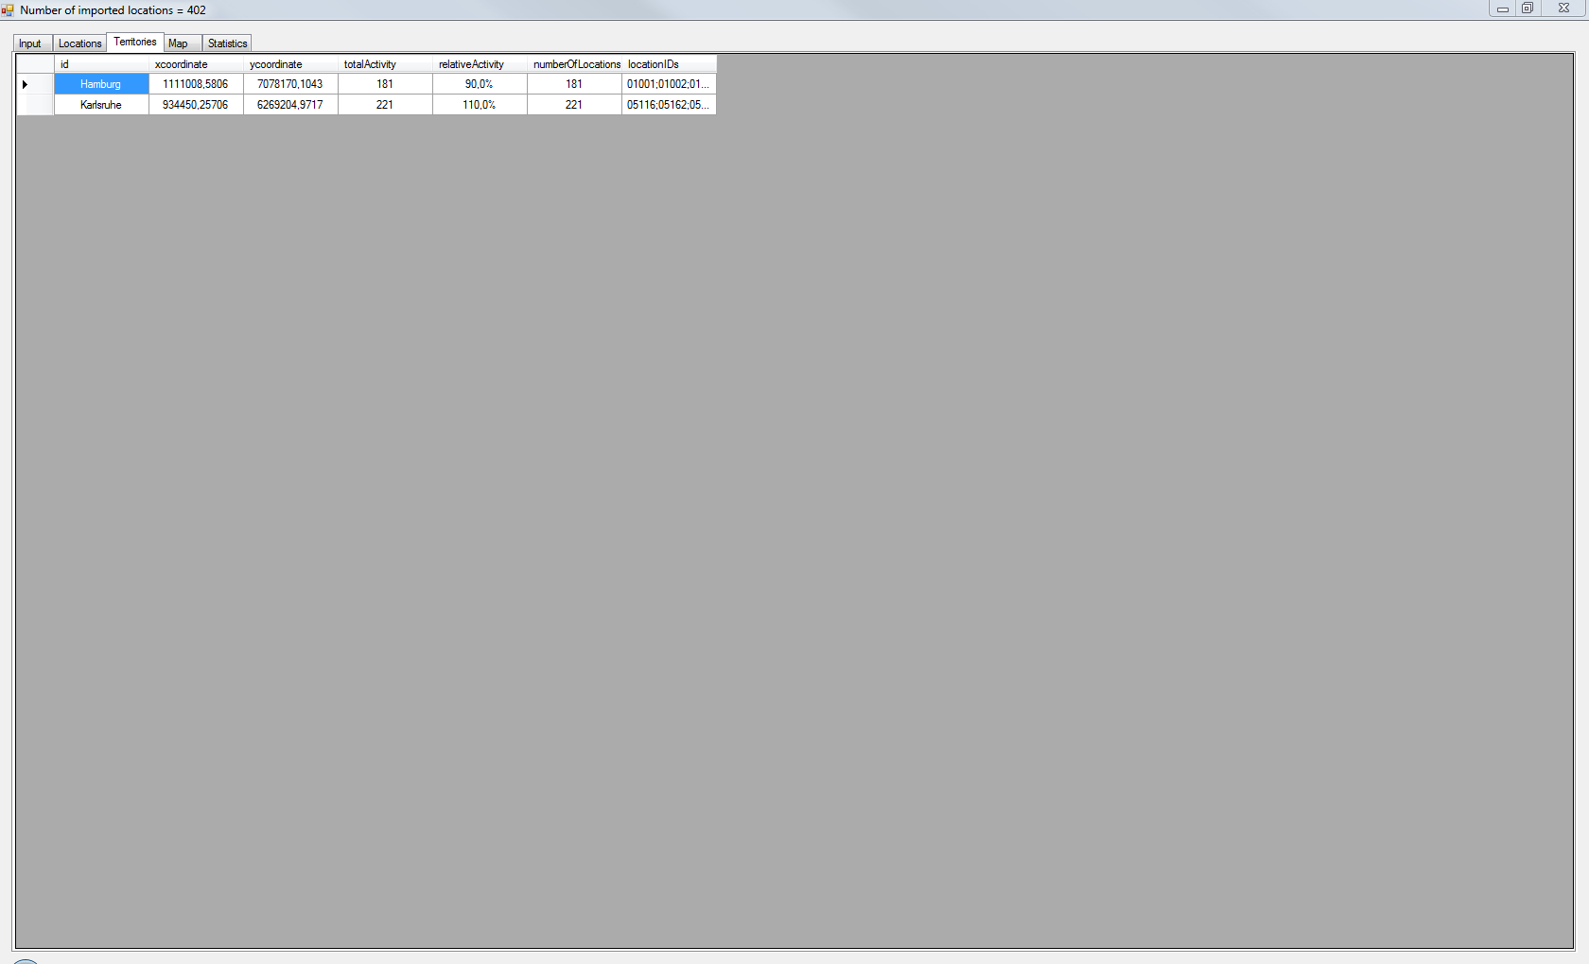Sort by locationIDs column header
The height and width of the screenshot is (964, 1589).
pos(669,64)
